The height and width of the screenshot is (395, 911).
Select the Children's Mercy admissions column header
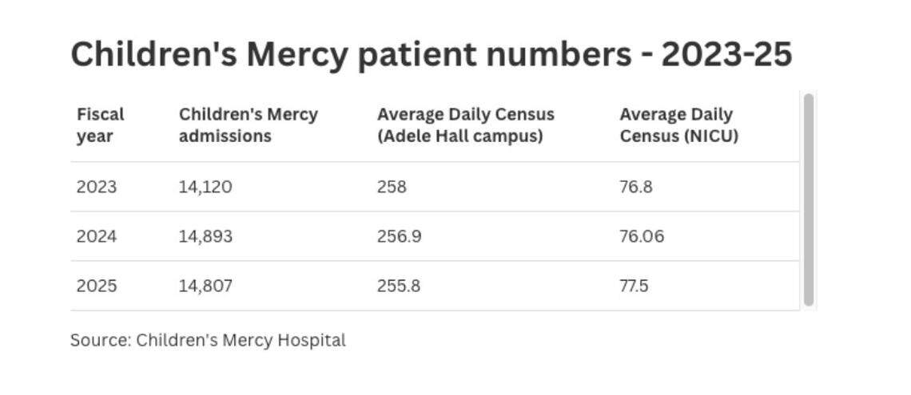click(x=248, y=125)
